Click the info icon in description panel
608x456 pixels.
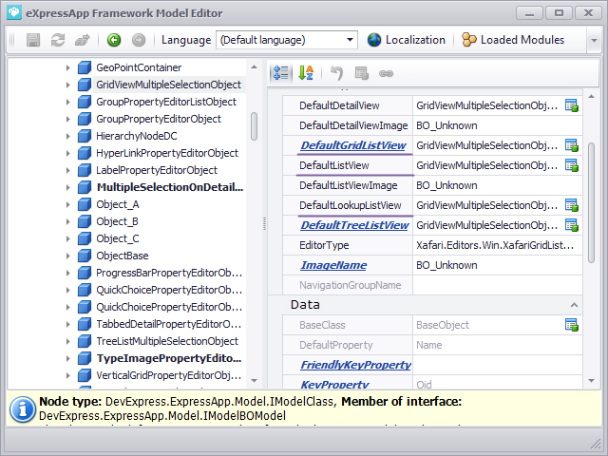click(x=23, y=409)
